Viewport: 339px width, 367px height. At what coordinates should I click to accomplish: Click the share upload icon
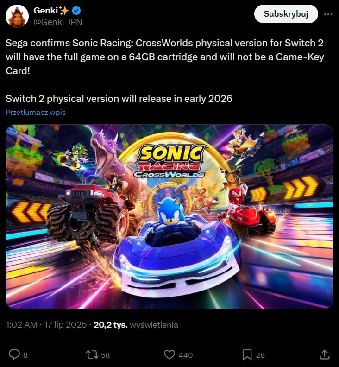tap(325, 354)
